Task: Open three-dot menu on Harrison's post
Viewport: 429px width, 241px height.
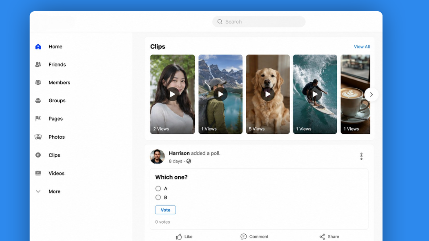Action: [x=362, y=156]
